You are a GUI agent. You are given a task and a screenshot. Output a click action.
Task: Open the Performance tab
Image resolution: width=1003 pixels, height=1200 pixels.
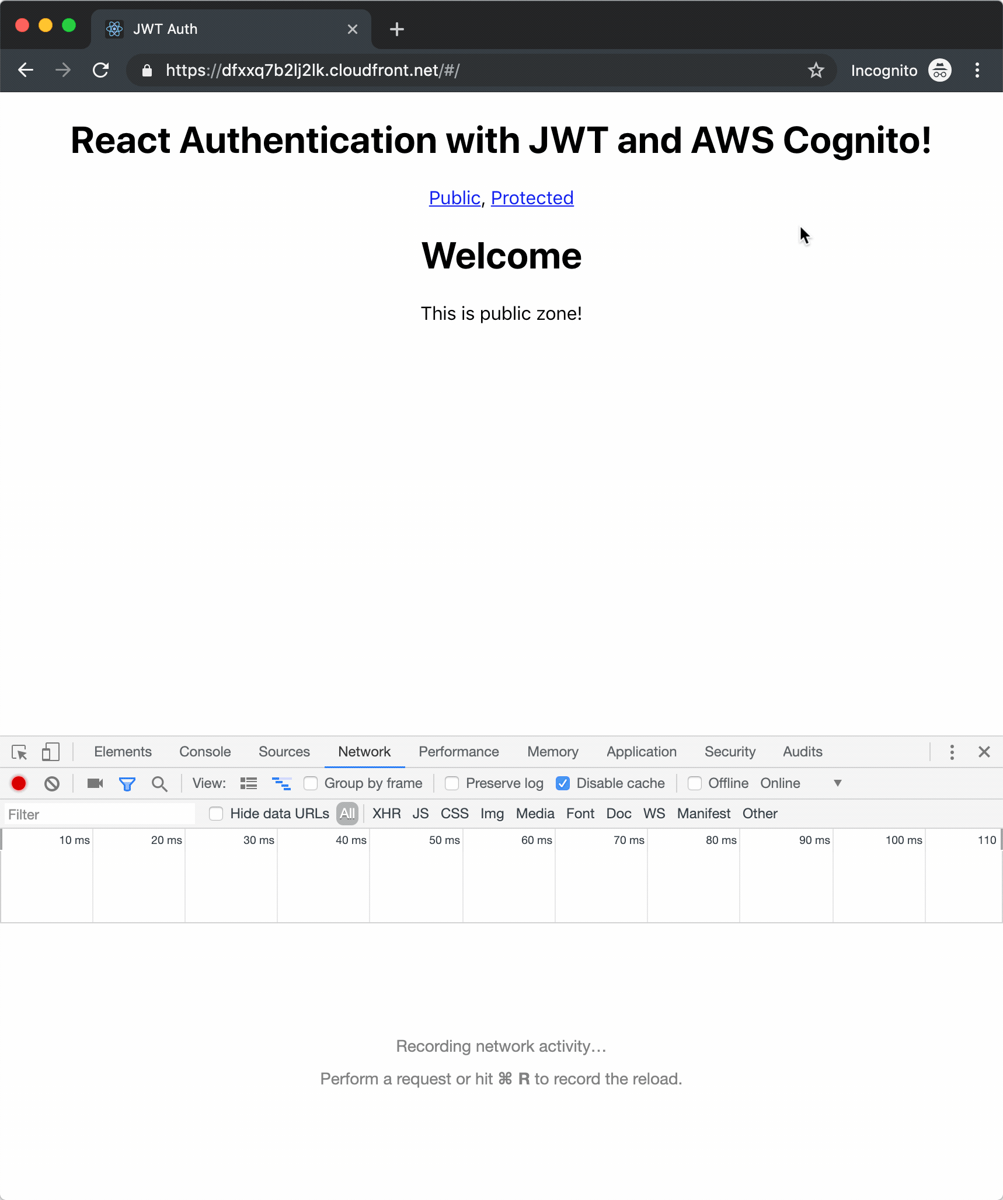459,752
